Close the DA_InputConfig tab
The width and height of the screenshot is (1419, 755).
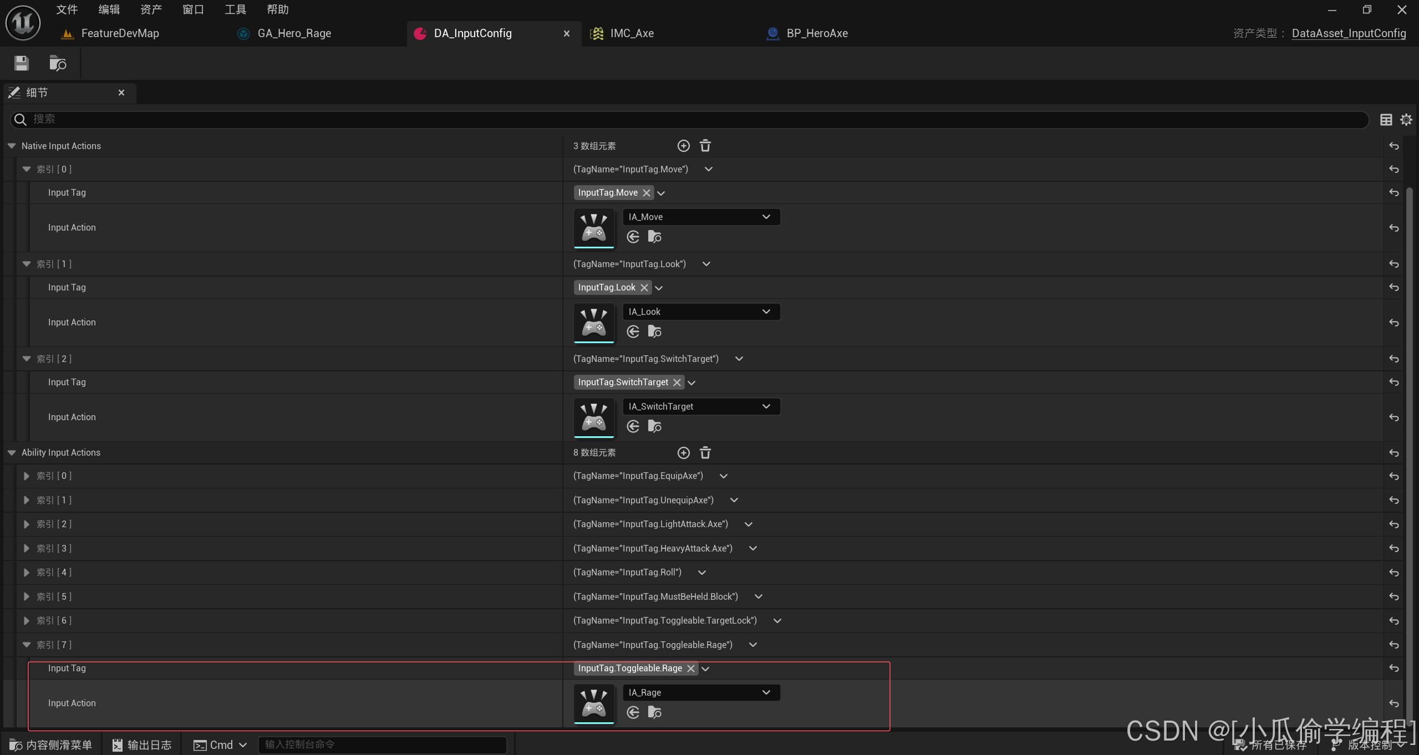(567, 34)
